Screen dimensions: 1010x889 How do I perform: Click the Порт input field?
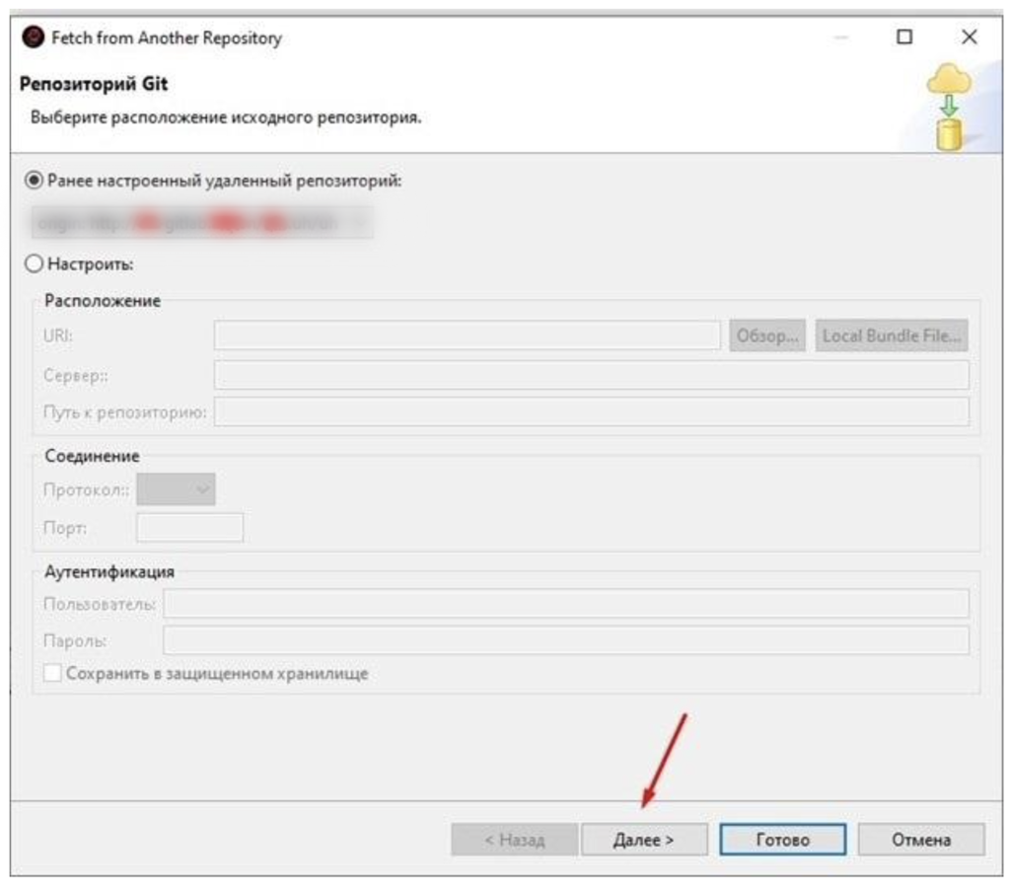point(189,528)
